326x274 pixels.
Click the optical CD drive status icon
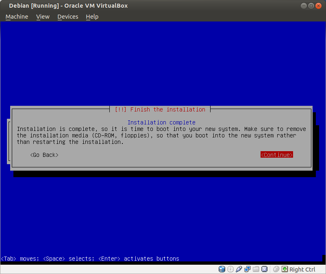coord(230,269)
